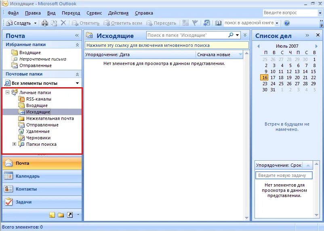Viewport: 324px width, 231px height.
Task: Switch to Календарь module
Action: coord(42,176)
